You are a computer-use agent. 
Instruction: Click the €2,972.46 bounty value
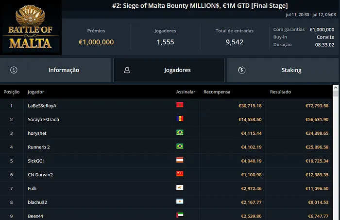click(251, 188)
